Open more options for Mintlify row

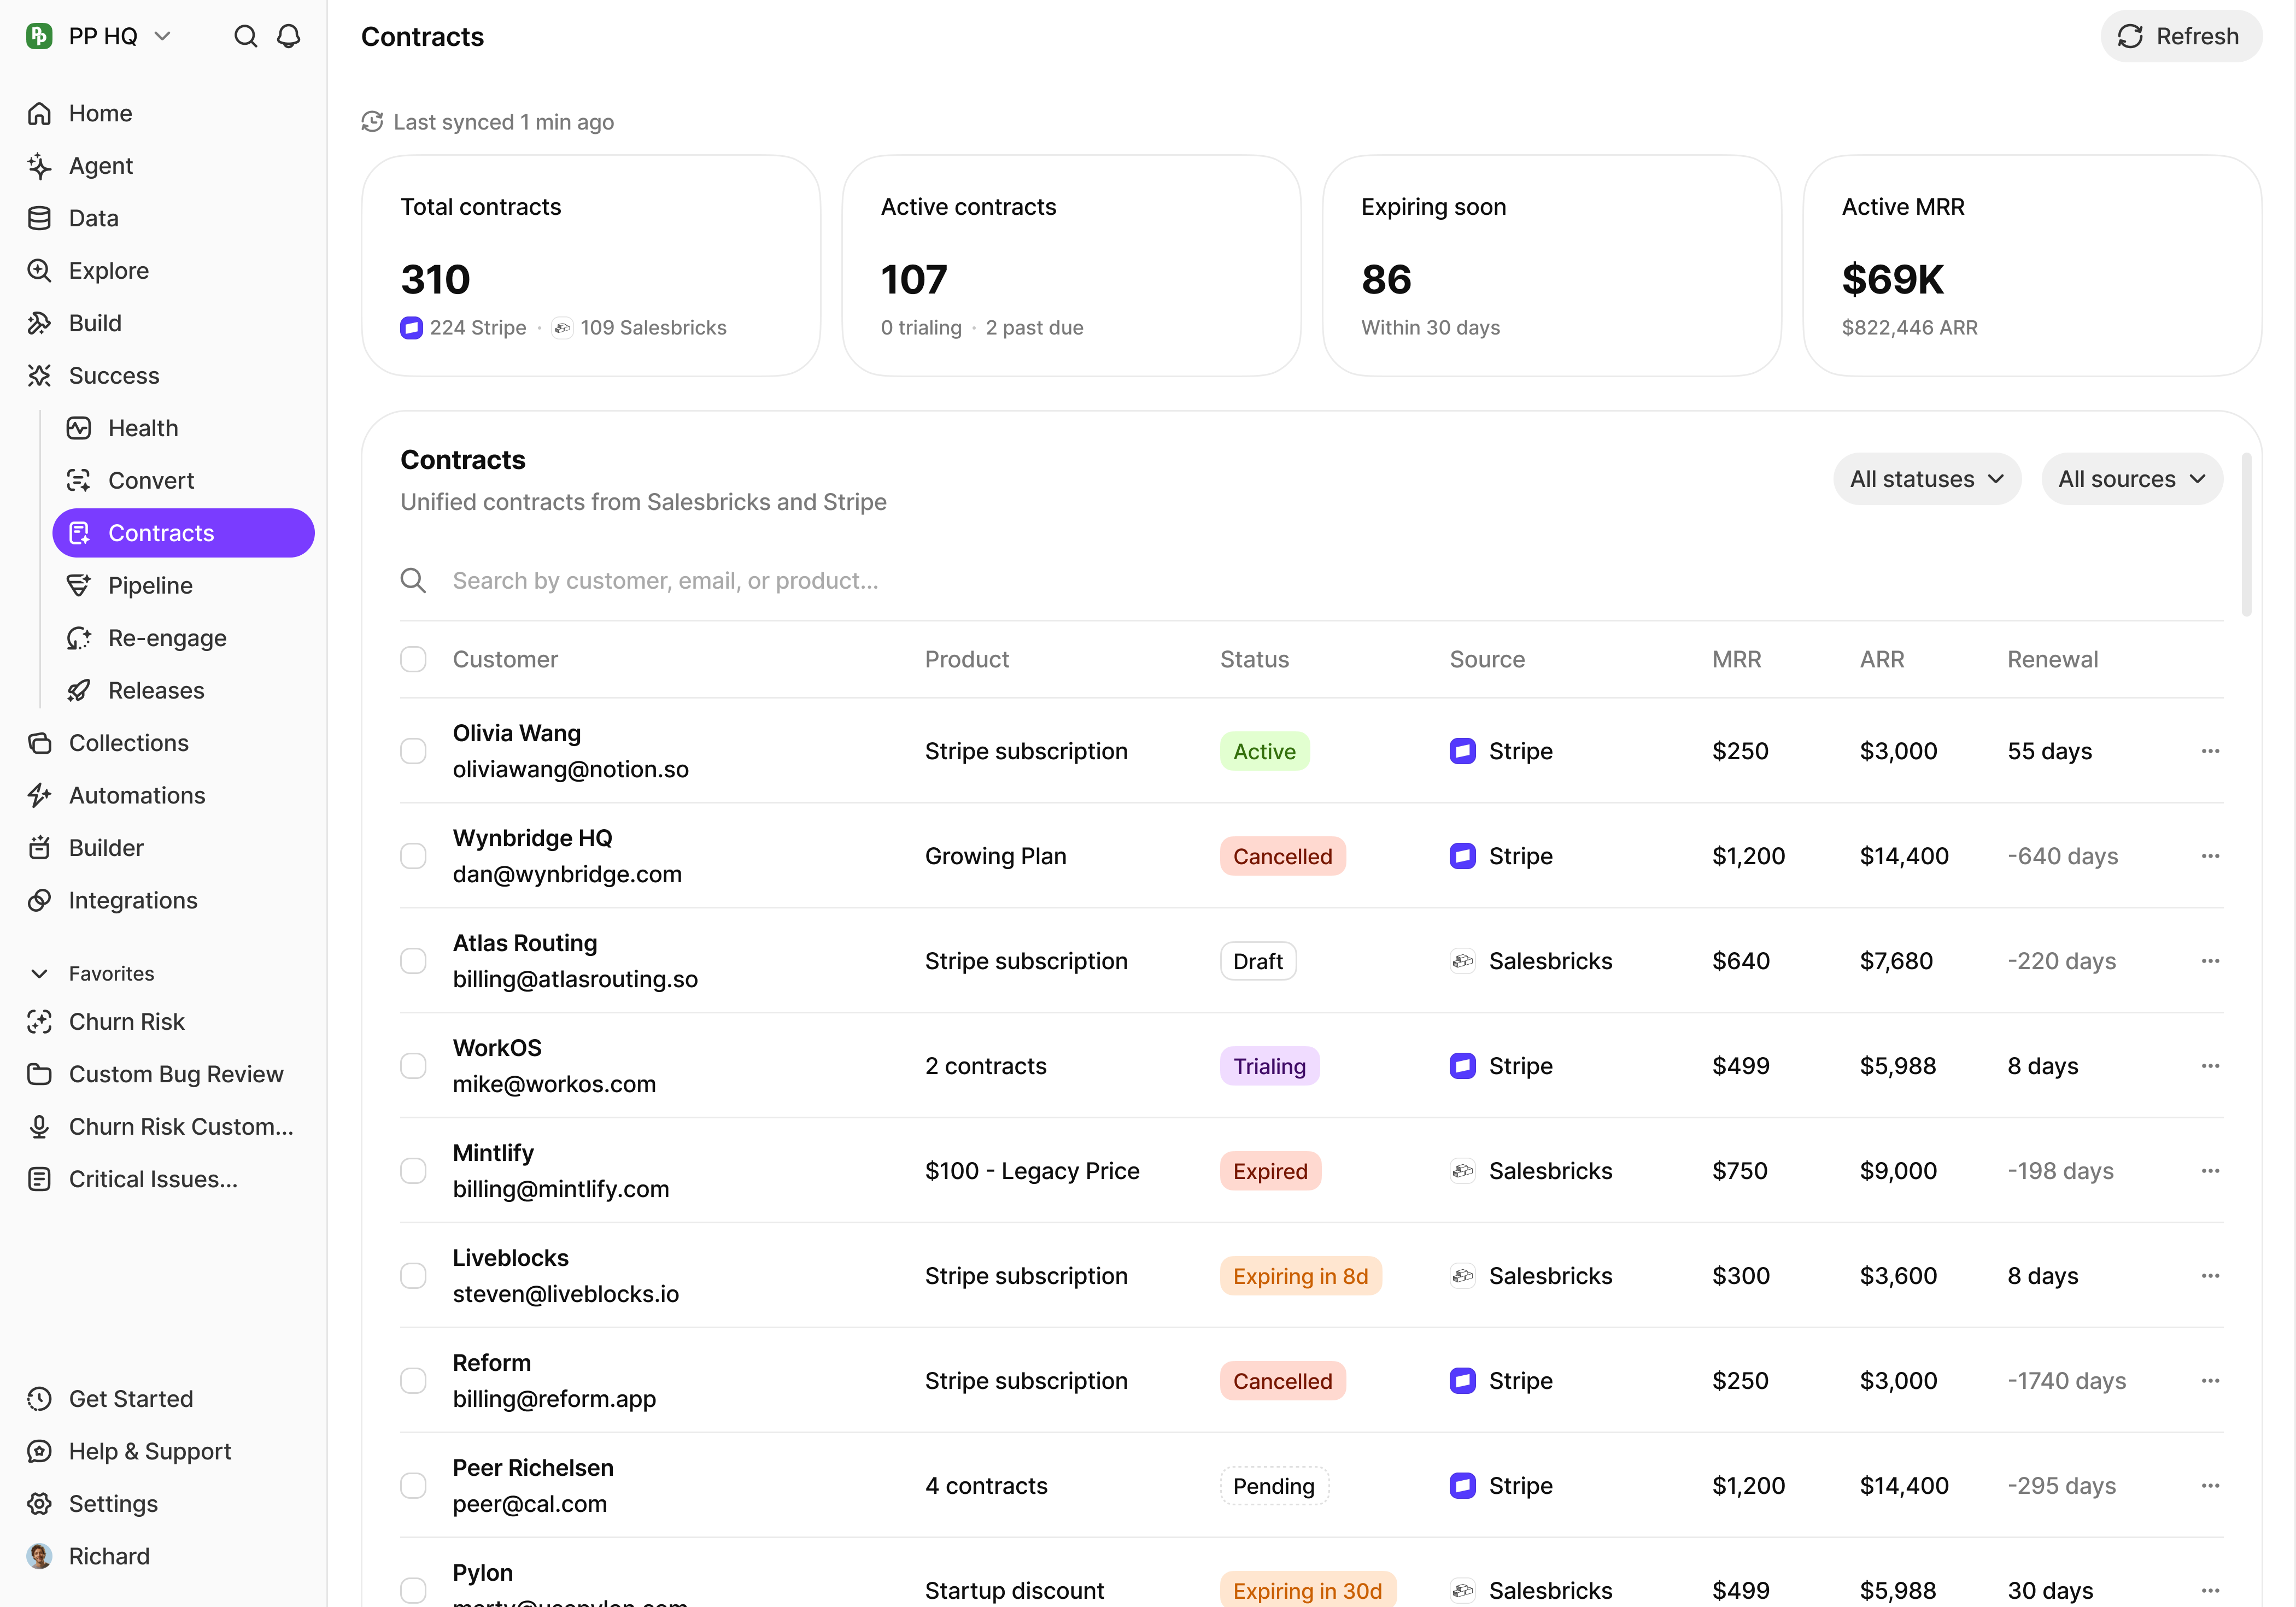tap(2210, 1172)
